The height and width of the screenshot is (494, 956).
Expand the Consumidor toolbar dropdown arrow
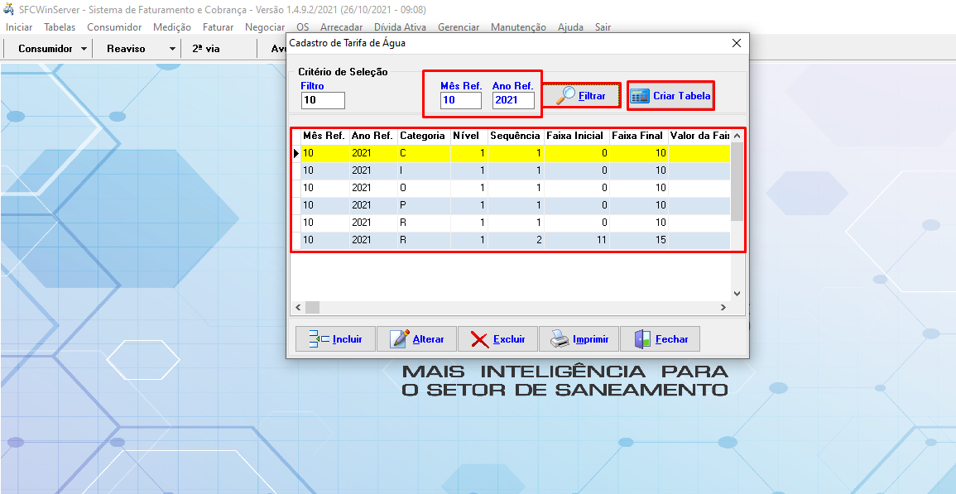click(x=84, y=49)
